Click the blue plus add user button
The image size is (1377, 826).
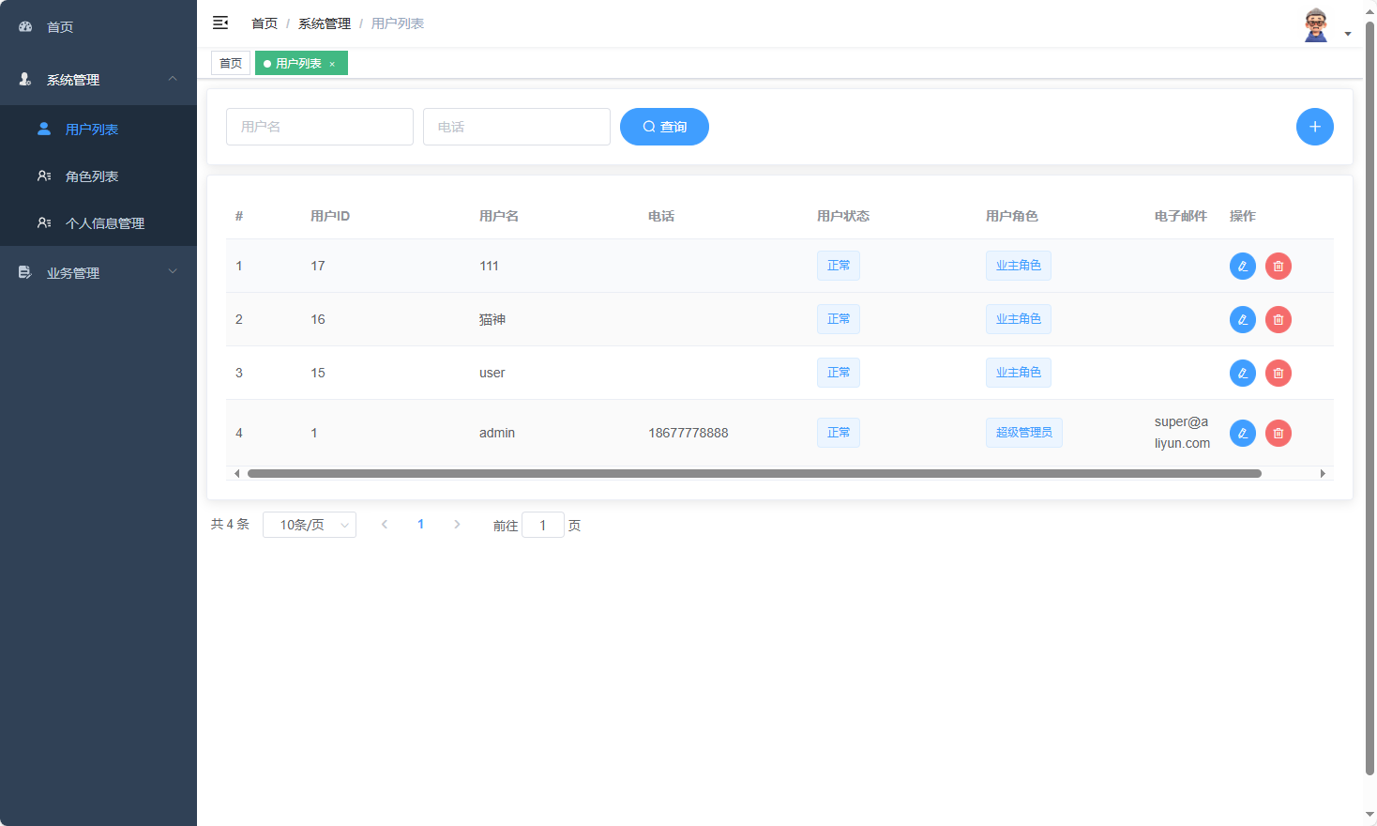[x=1314, y=127]
